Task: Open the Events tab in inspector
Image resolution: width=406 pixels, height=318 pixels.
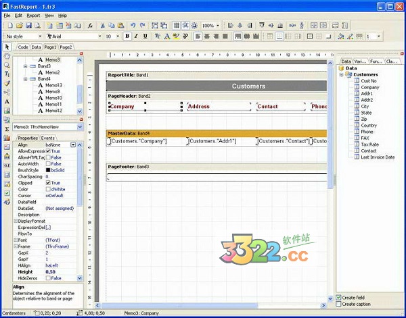Action: pyautogui.click(x=48, y=138)
